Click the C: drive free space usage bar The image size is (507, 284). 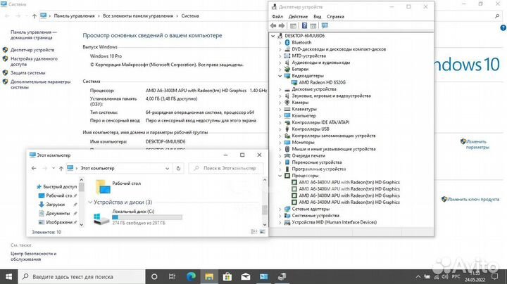147,217
